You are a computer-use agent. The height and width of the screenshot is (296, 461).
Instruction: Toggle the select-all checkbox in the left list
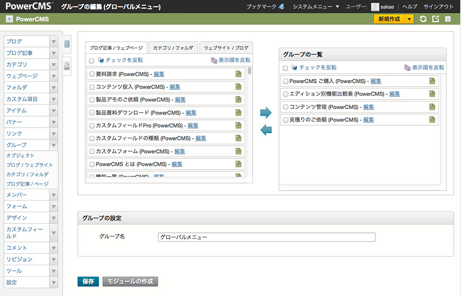91,61
